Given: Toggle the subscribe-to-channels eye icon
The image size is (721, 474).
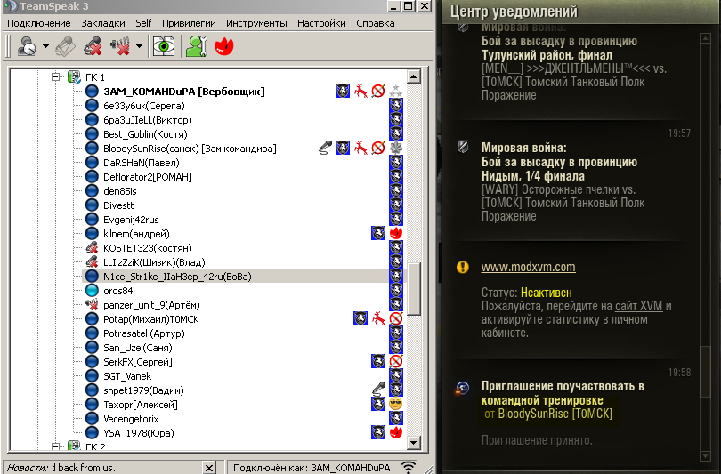Looking at the screenshot, I should tap(164, 46).
